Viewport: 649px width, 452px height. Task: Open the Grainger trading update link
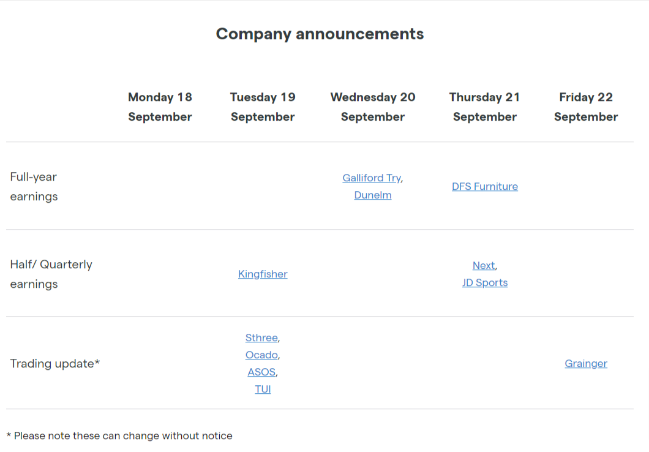coord(586,363)
